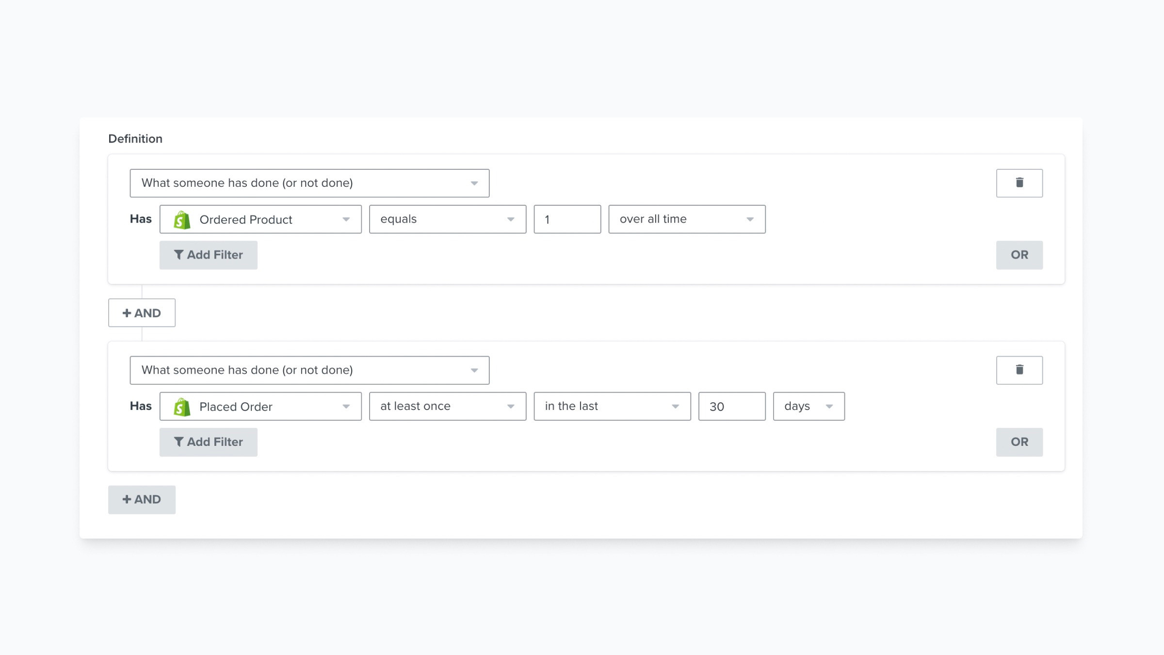1164x655 pixels.
Task: Expand the equals operator dropdown
Action: 447,219
